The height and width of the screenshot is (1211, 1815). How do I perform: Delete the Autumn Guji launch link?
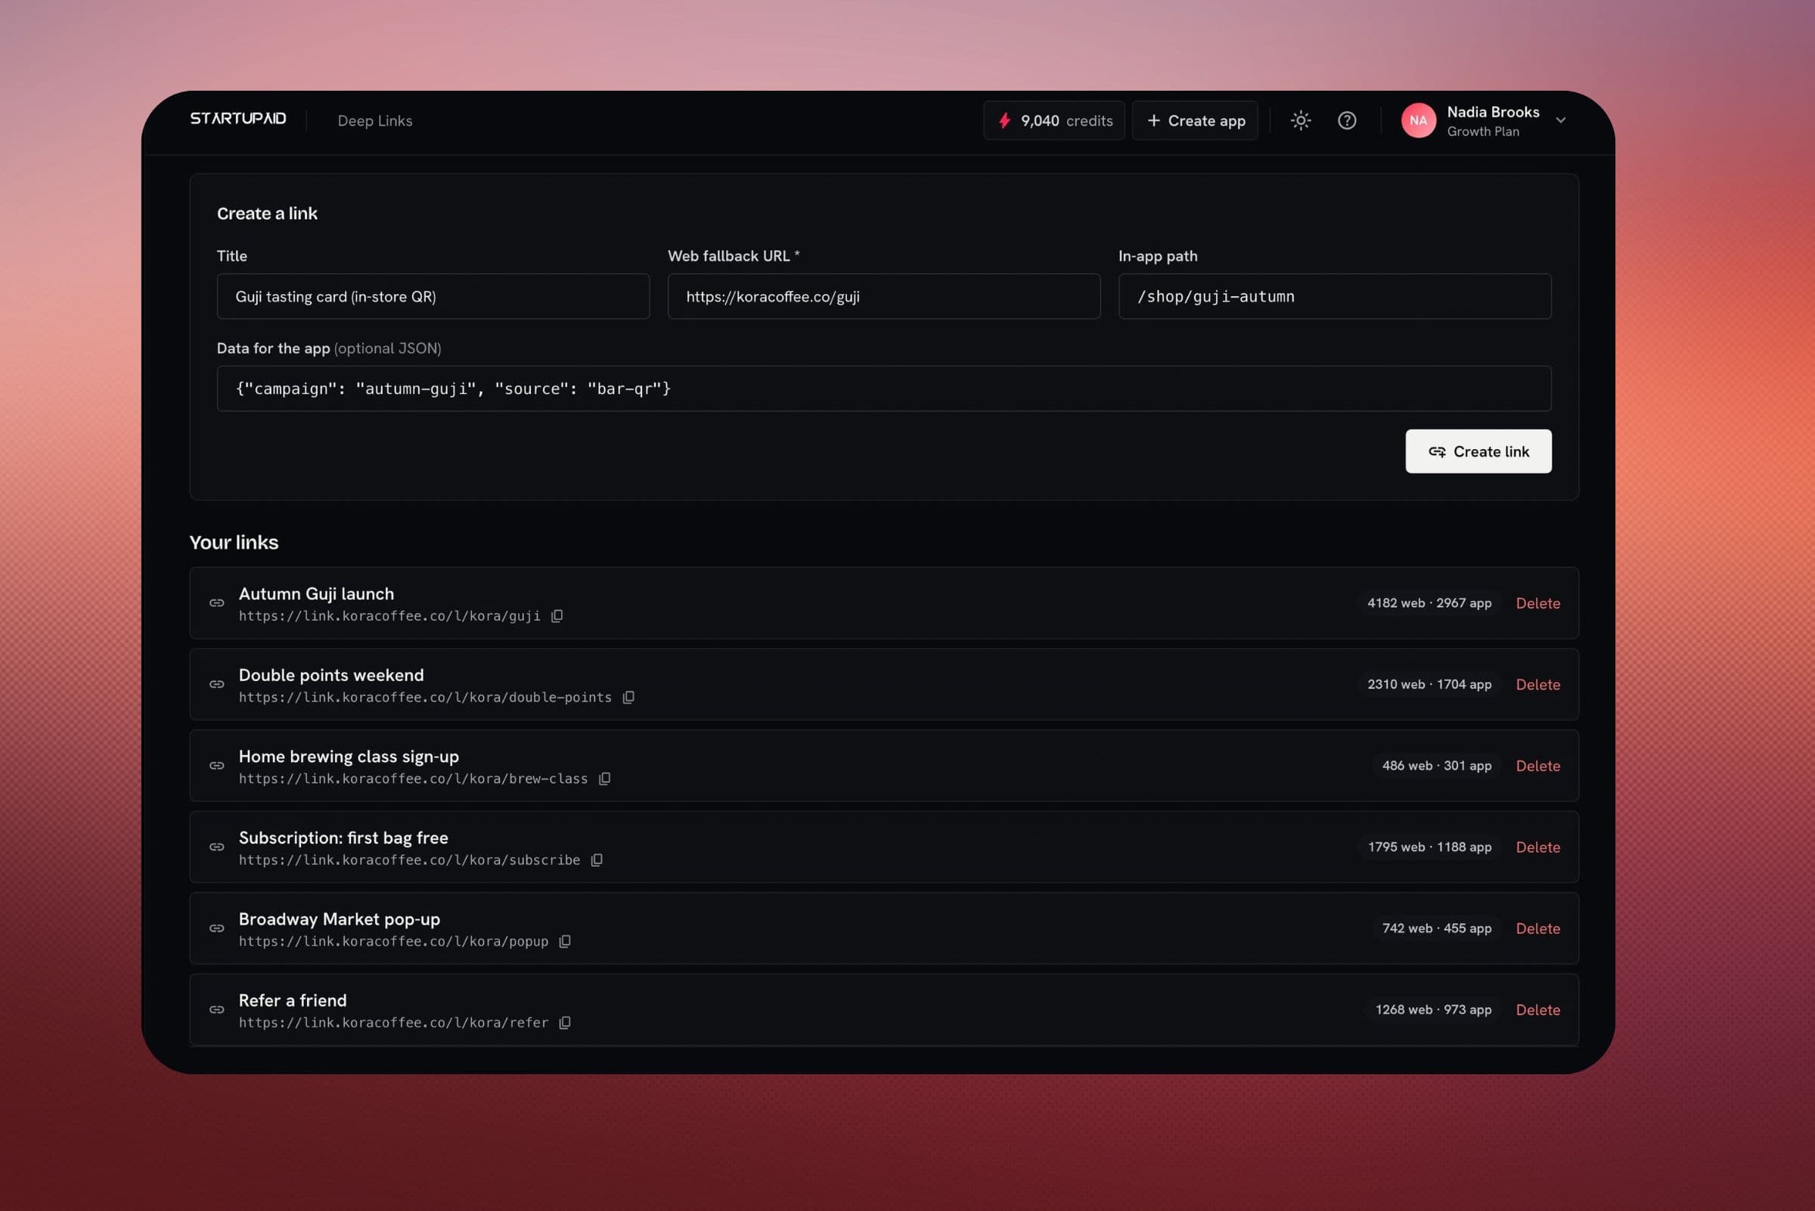point(1537,603)
